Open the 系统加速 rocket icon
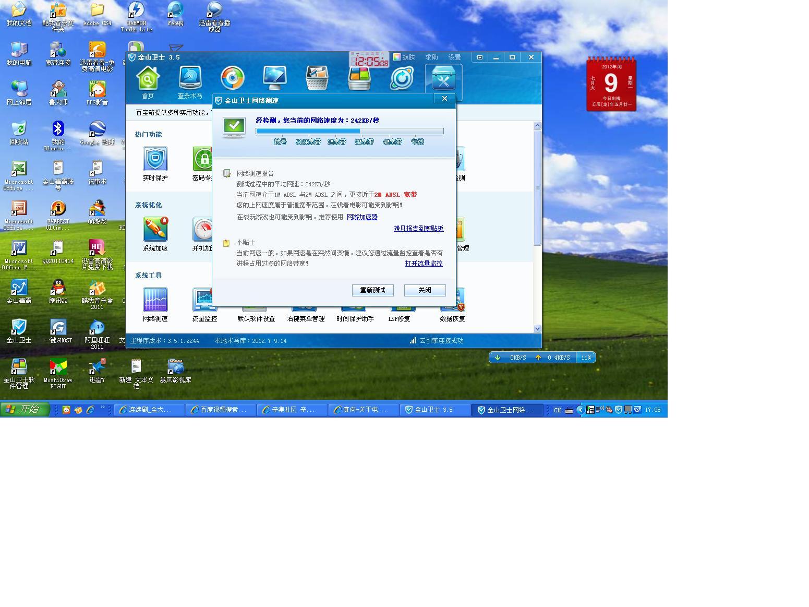The image size is (809, 607). pyautogui.click(x=155, y=229)
